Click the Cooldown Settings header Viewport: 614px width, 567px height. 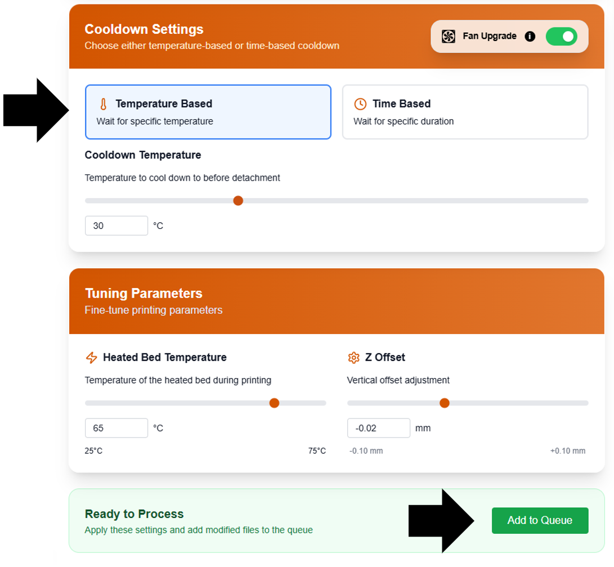coord(144,29)
